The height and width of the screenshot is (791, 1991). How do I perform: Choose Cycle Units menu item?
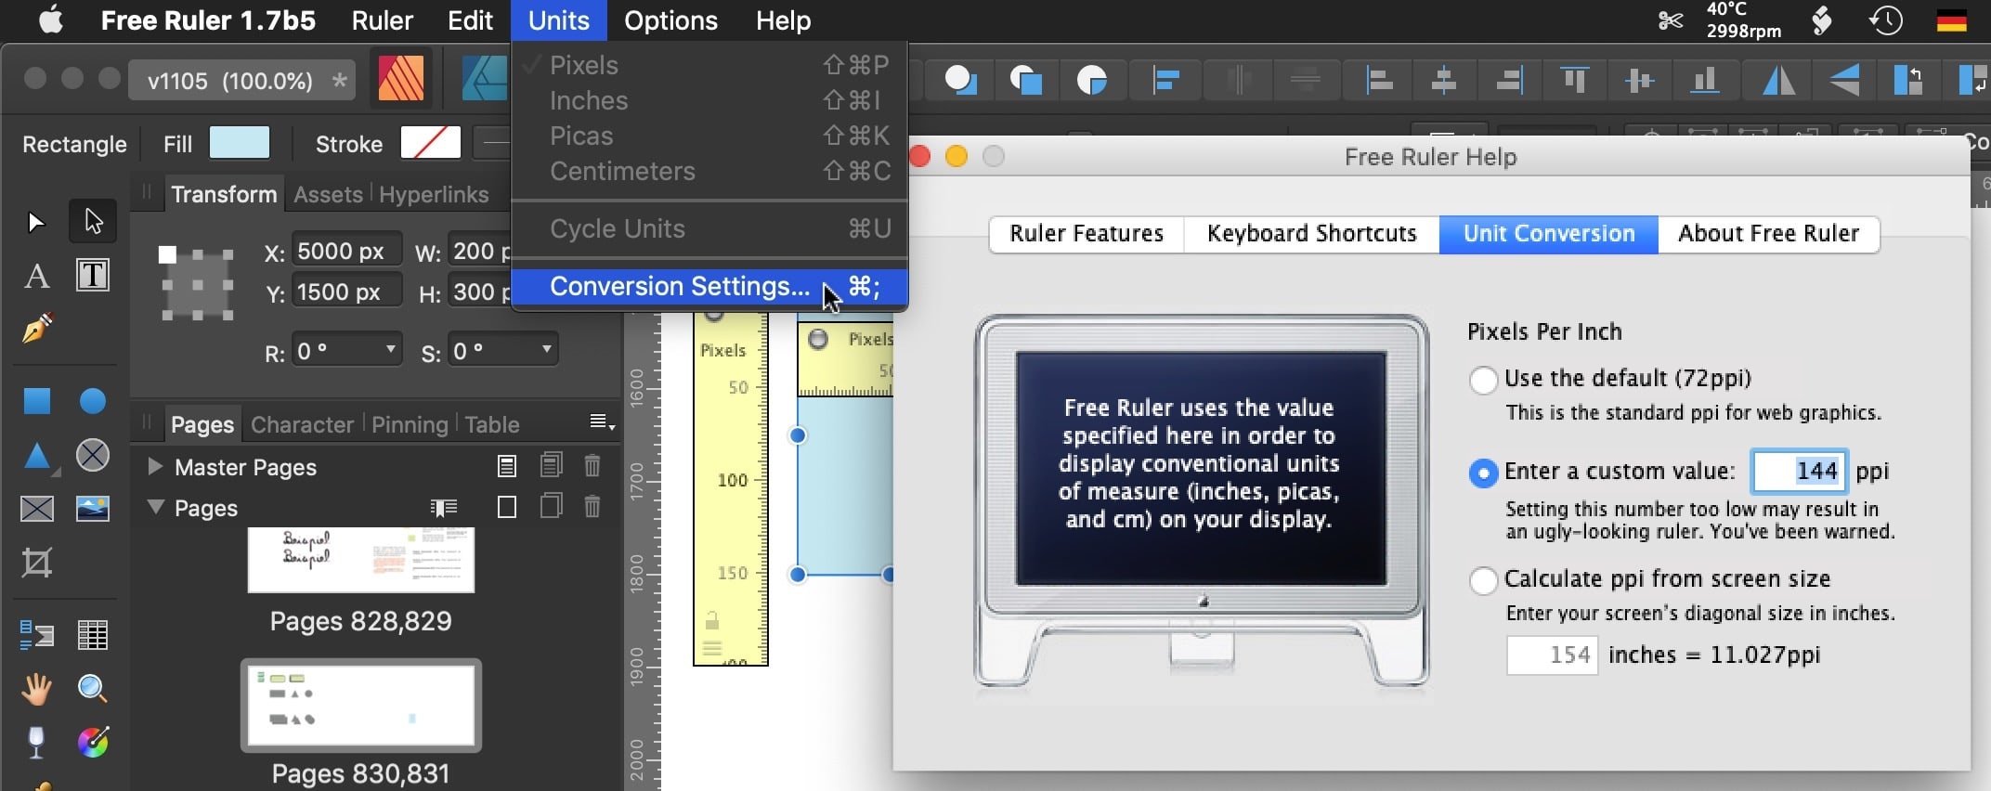709,228
